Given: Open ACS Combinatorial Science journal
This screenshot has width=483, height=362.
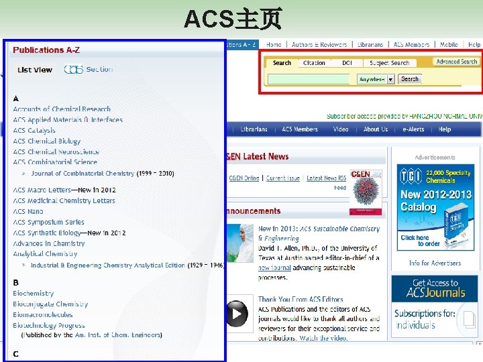Looking at the screenshot, I should point(55,162).
